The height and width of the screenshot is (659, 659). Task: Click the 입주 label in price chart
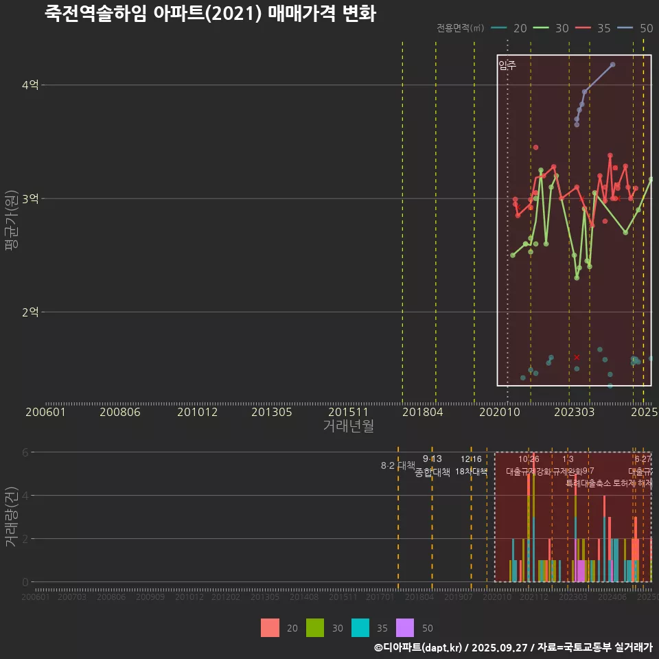coord(507,66)
